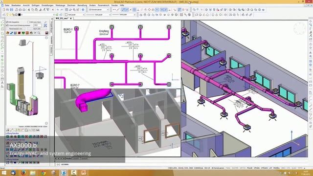Open File Explorer from the taskbar

point(33,173)
